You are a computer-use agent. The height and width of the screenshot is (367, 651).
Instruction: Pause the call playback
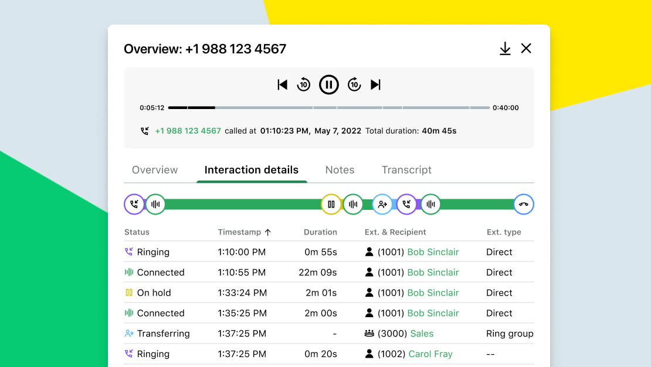(x=329, y=84)
